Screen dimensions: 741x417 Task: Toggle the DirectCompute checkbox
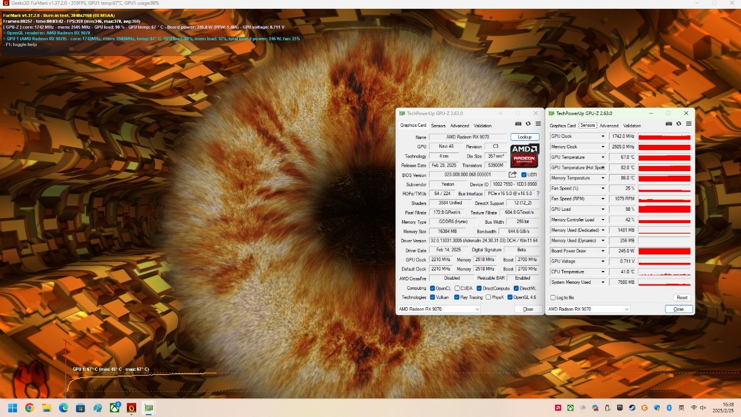click(479, 288)
